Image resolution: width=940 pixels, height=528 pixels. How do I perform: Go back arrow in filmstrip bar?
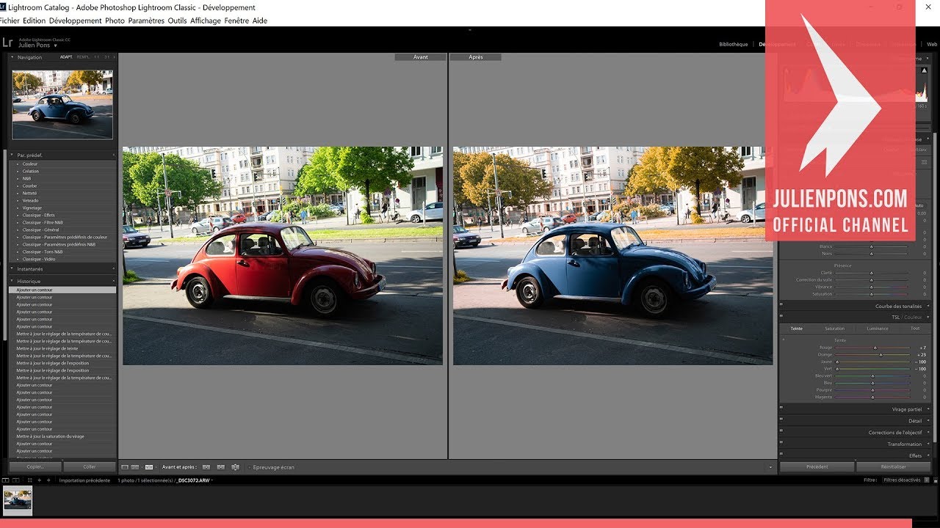[40, 480]
